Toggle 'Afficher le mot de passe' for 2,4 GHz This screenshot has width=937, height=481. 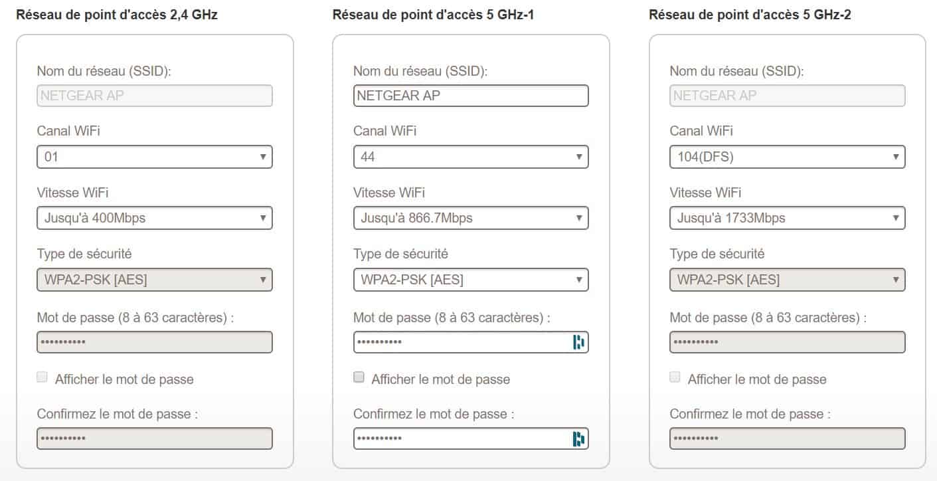point(43,377)
